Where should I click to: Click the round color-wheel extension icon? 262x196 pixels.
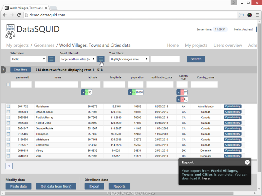point(250,15)
